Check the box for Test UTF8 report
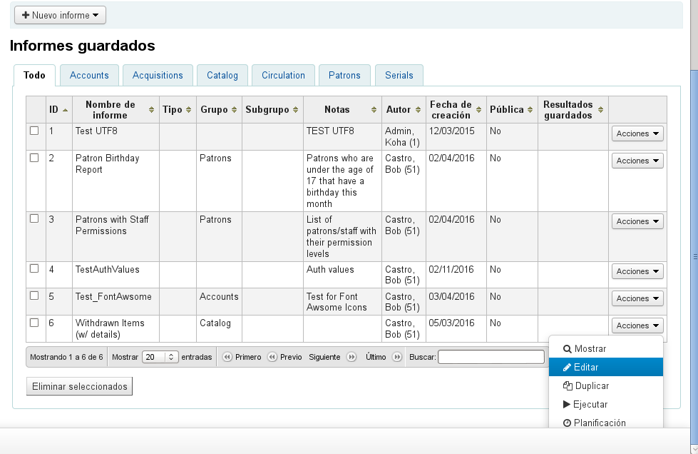The image size is (698, 454). pos(34,131)
